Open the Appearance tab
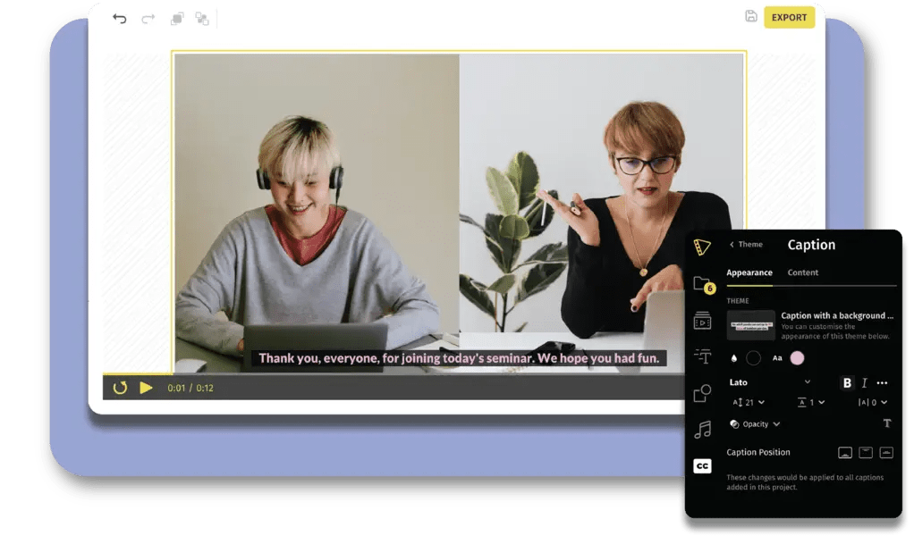The height and width of the screenshot is (536, 914). pyautogui.click(x=749, y=273)
